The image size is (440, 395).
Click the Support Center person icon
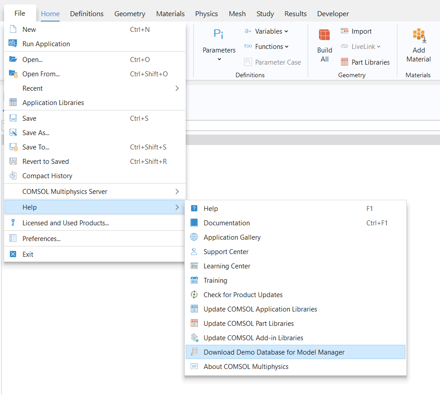[194, 251]
